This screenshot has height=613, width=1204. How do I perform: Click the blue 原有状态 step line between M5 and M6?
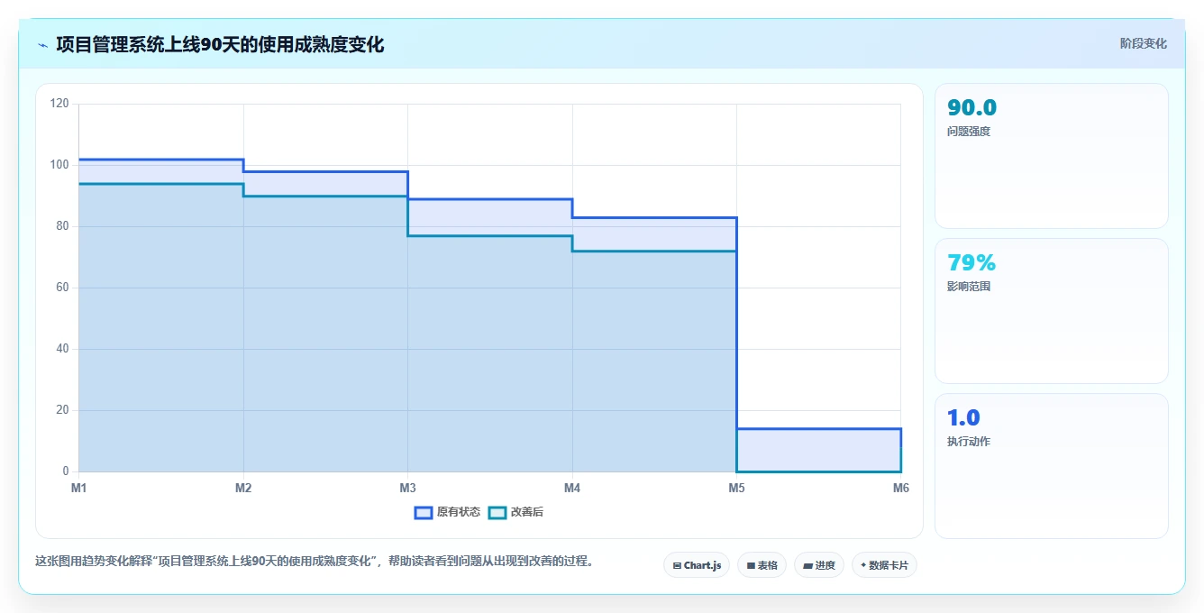[x=818, y=429]
